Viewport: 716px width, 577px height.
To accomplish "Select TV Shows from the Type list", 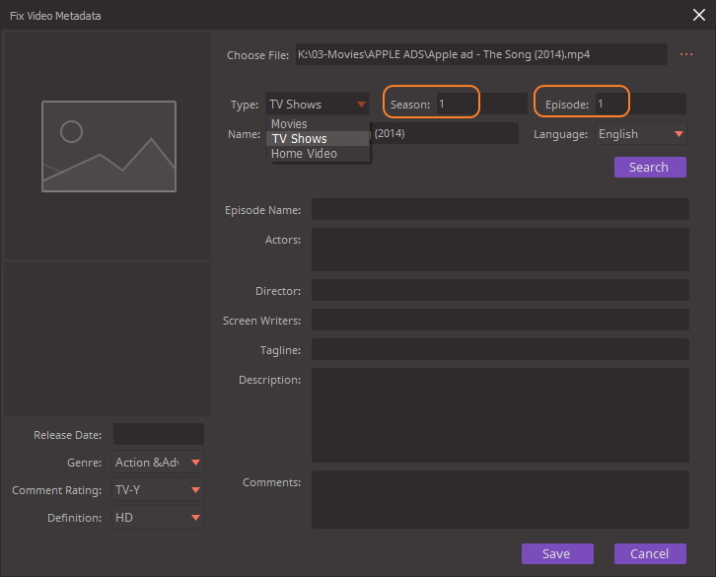I will [x=318, y=138].
